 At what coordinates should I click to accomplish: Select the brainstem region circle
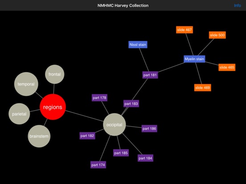[39, 136]
